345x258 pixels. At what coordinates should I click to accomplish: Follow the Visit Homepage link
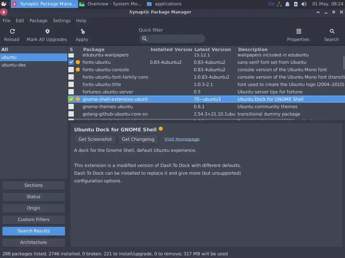click(x=182, y=139)
